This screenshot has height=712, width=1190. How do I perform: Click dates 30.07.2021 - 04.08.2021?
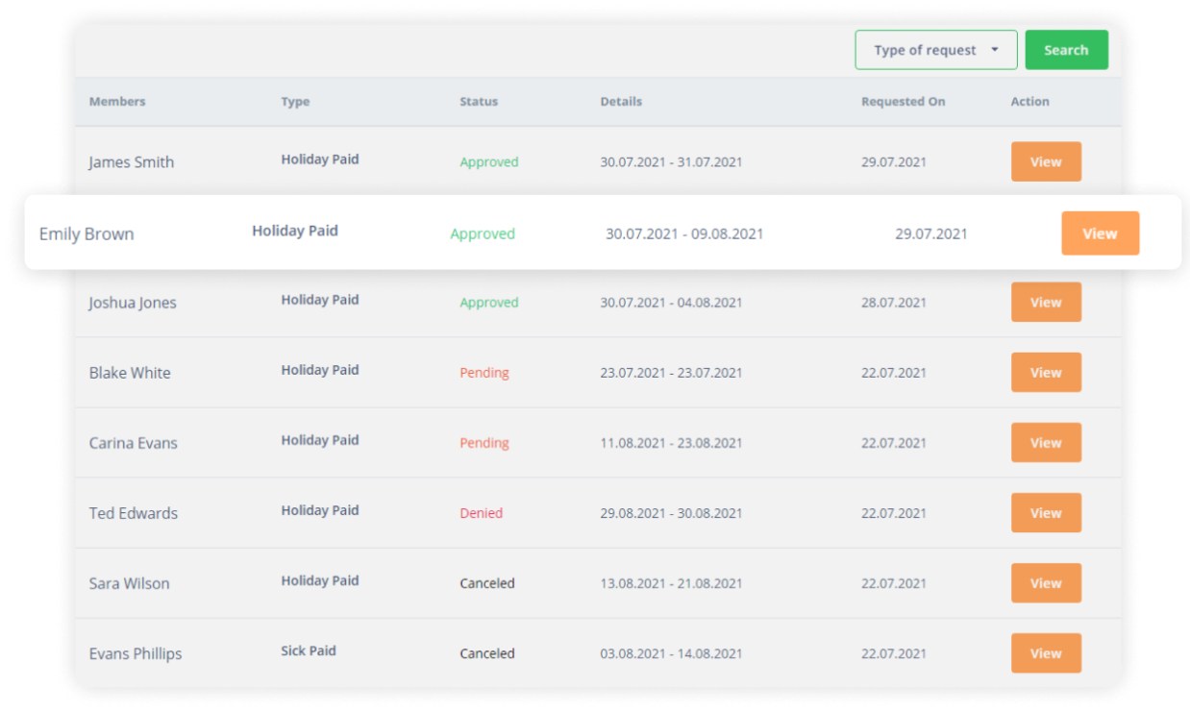tap(671, 302)
